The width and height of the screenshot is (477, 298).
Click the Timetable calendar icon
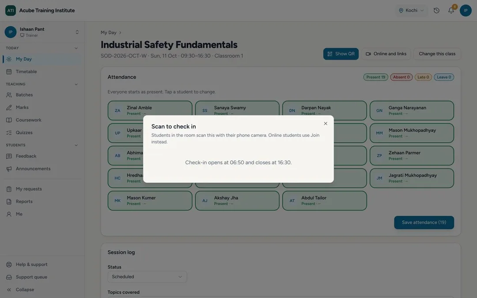[x=9, y=72]
